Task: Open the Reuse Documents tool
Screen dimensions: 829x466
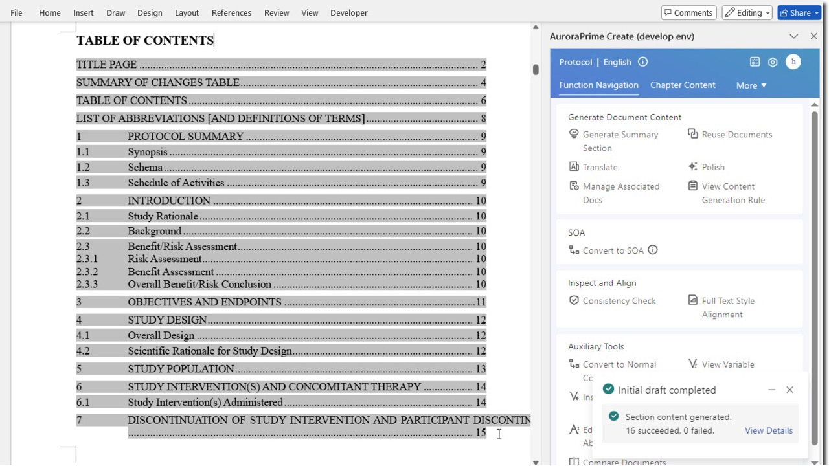Action: pos(730,135)
